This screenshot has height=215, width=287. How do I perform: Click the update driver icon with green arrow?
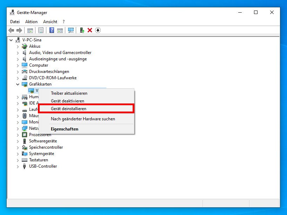pos(82,30)
